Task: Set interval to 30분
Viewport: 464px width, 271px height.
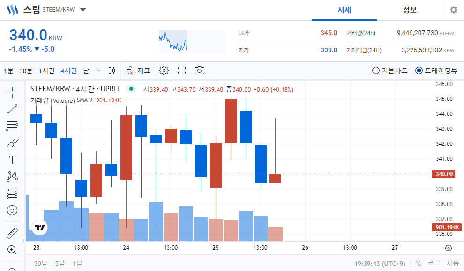Action: pos(26,71)
